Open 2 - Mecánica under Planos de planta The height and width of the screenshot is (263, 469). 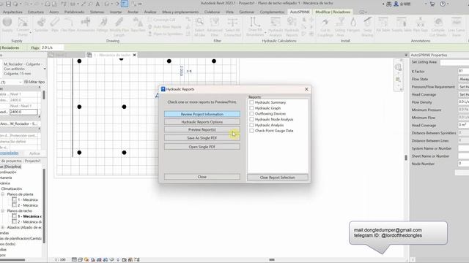[x=28, y=205]
